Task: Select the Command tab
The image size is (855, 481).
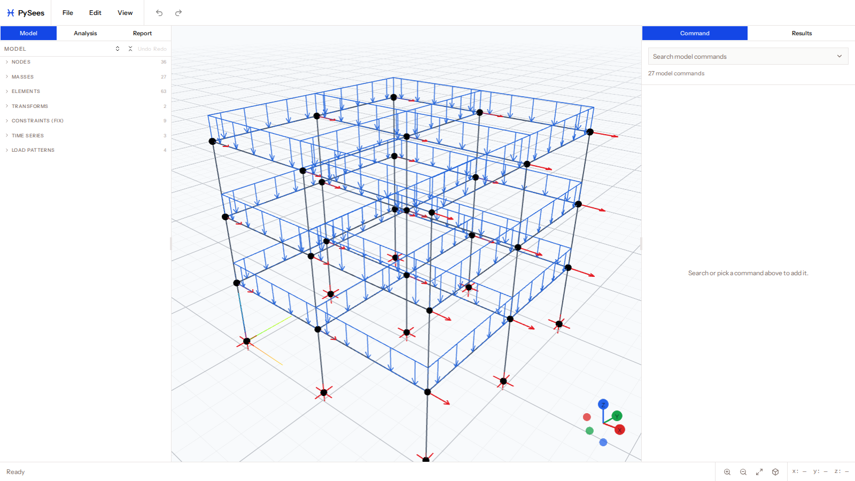Action: 695,33
